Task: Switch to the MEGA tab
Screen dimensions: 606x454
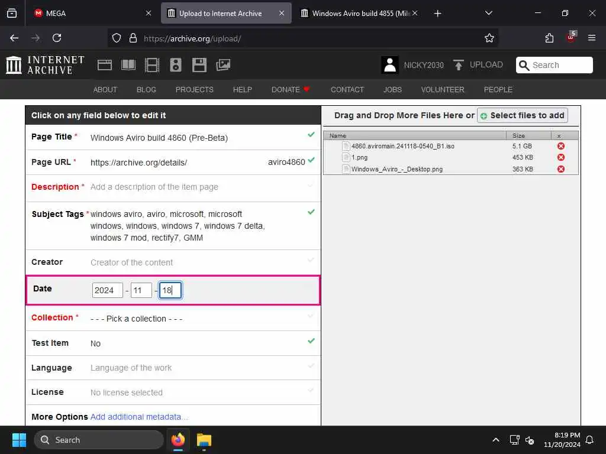Action: [93, 13]
